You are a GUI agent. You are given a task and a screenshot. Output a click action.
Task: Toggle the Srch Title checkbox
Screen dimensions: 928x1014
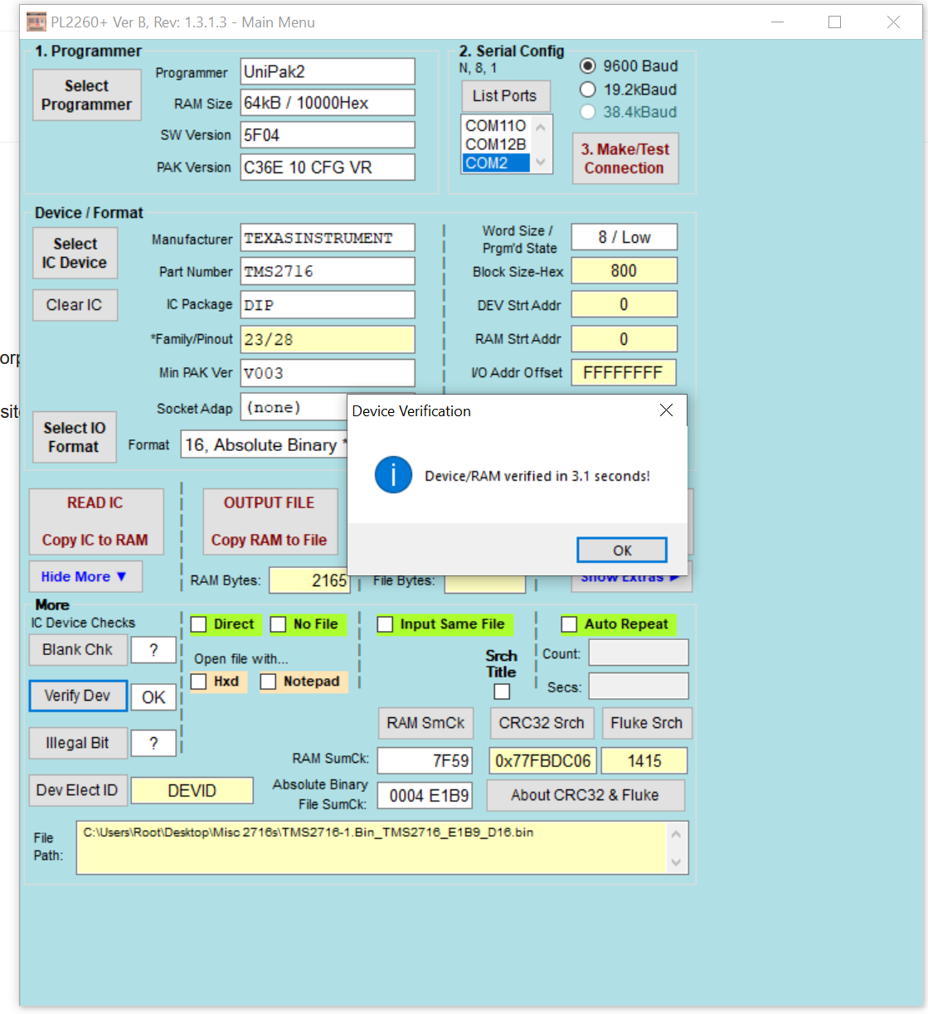[502, 691]
